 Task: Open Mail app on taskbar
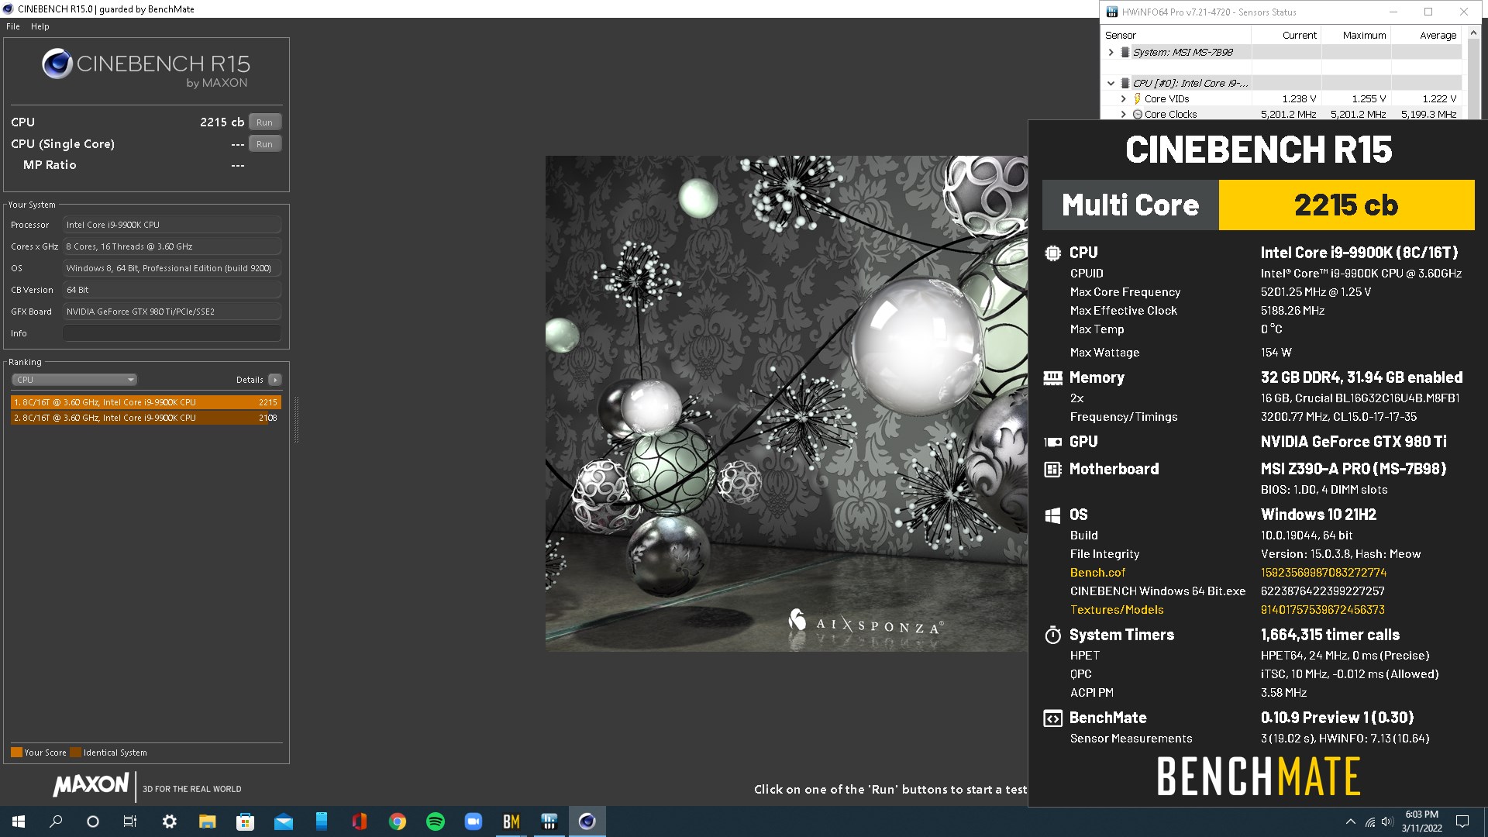283,821
